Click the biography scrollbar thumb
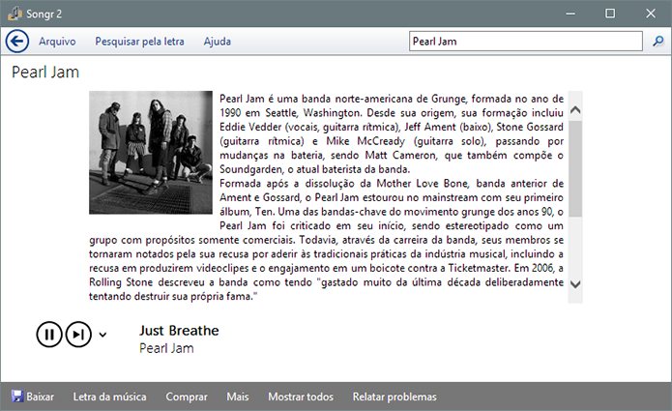 tap(575, 169)
